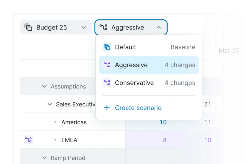Select the EMEA row label
This screenshot has width=246, height=164.
pyautogui.click(x=69, y=140)
